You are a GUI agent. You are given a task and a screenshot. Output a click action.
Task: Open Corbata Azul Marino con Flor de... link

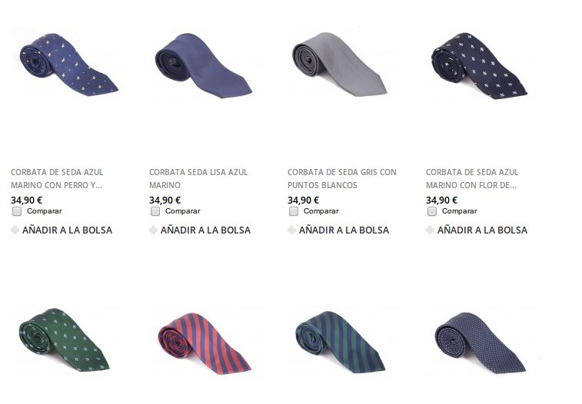472,179
